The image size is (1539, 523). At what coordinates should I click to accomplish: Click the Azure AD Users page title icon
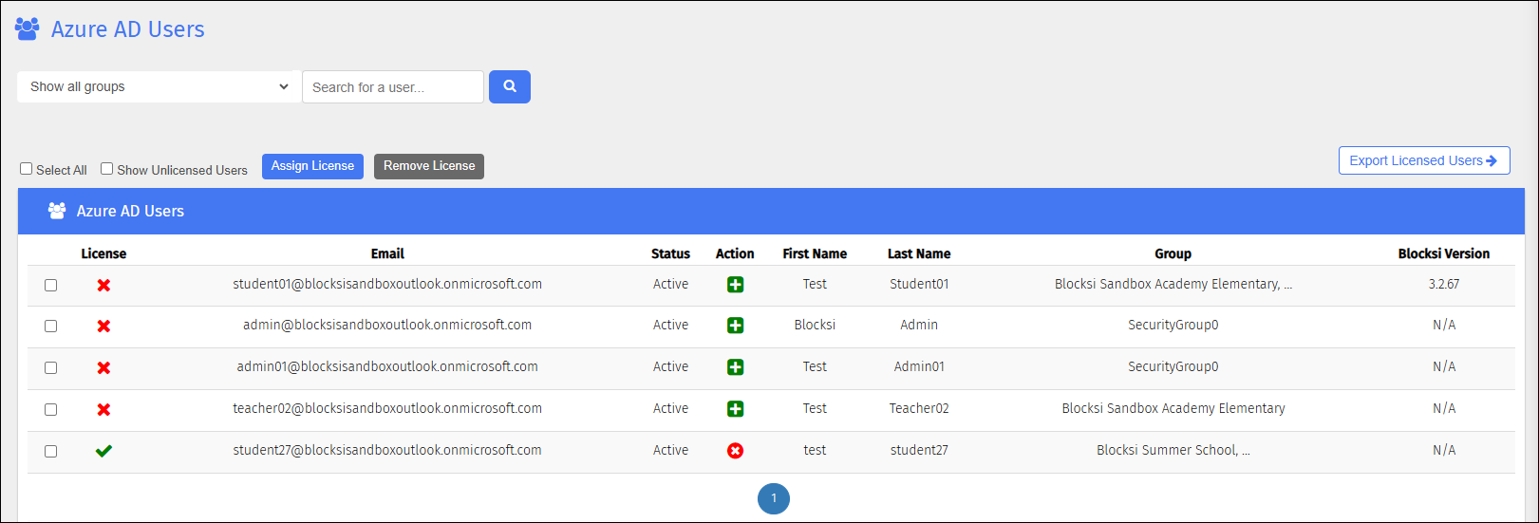tap(28, 29)
